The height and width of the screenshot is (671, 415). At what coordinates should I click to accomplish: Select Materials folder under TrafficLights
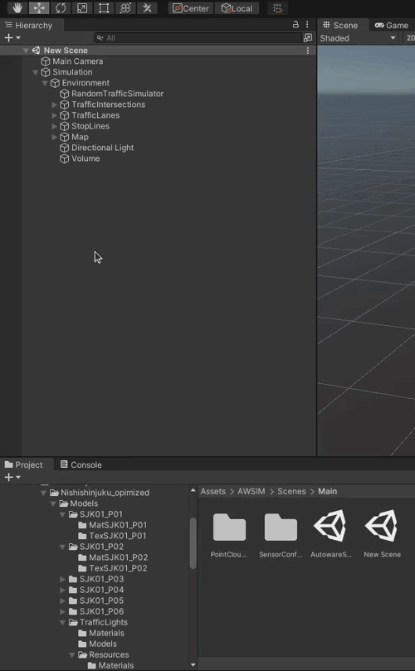(x=101, y=634)
